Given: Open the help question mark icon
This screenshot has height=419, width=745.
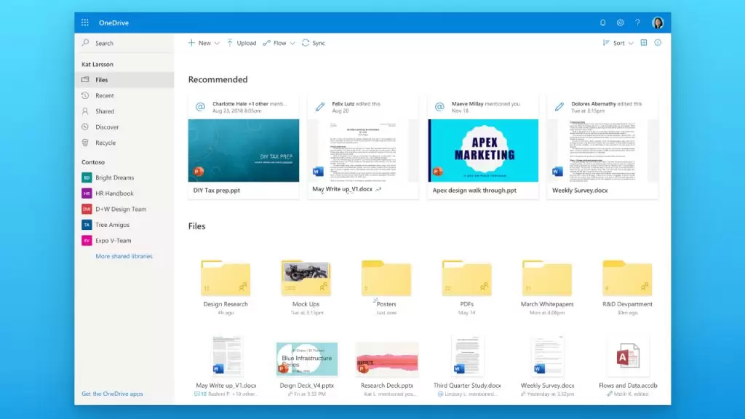Looking at the screenshot, I should pyautogui.click(x=637, y=23).
